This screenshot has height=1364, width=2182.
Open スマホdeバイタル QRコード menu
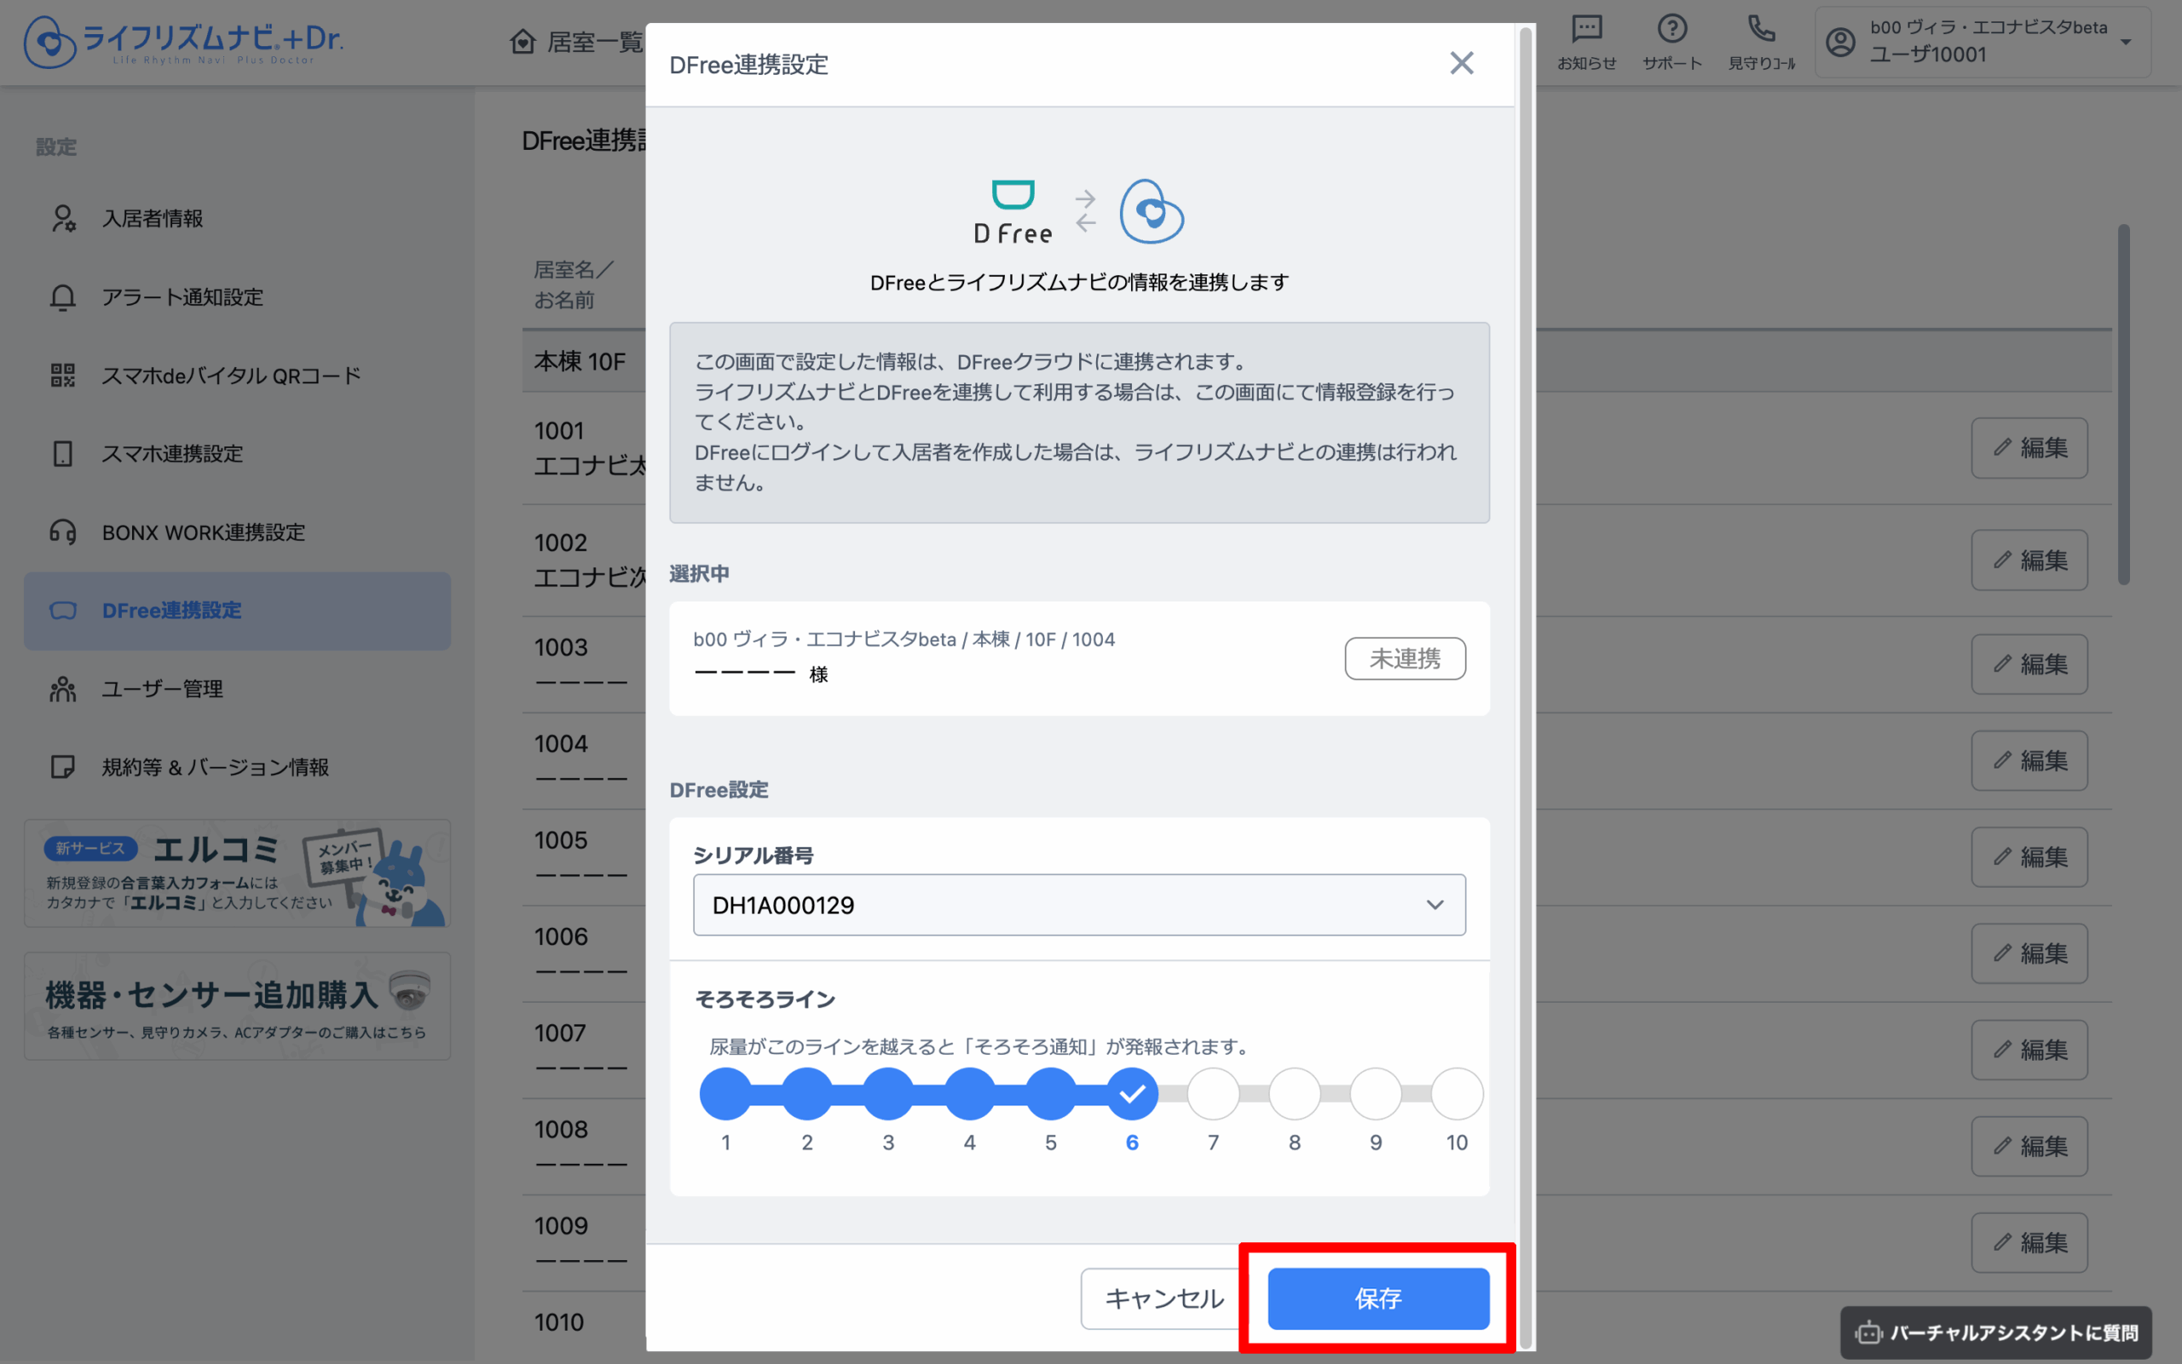pos(237,375)
